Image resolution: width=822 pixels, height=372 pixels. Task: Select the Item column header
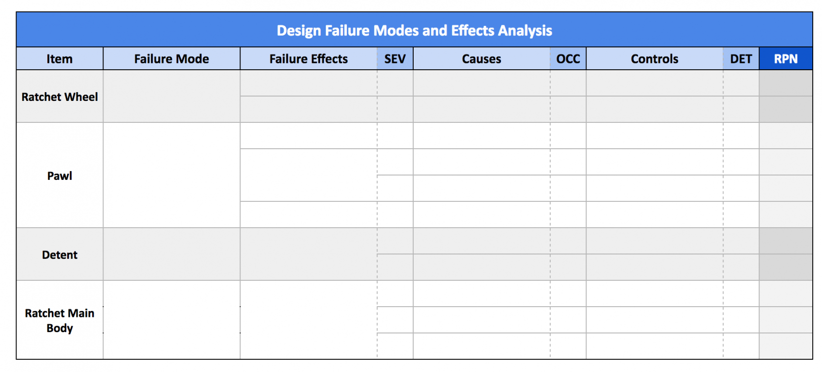pyautogui.click(x=60, y=59)
